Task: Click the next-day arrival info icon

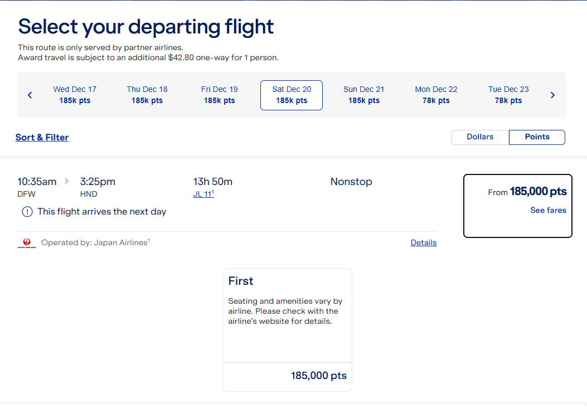Action: click(x=27, y=212)
